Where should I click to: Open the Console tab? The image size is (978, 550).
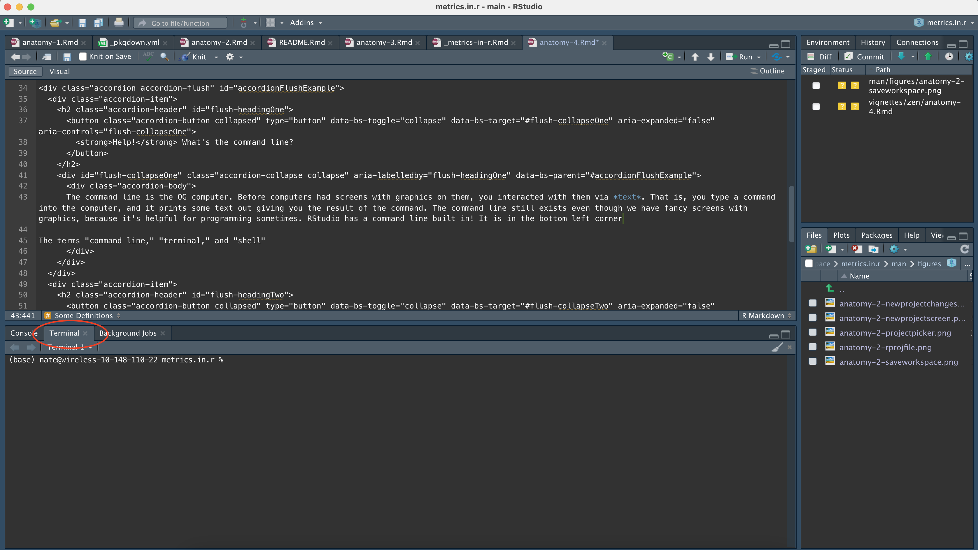pyautogui.click(x=24, y=333)
